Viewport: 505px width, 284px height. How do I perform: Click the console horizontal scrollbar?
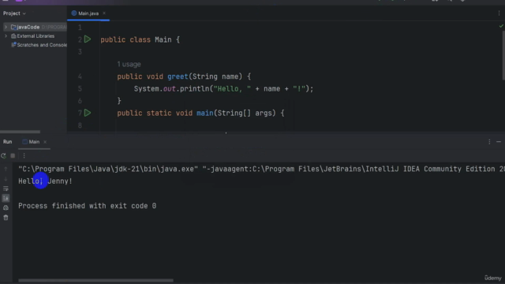(x=95, y=281)
